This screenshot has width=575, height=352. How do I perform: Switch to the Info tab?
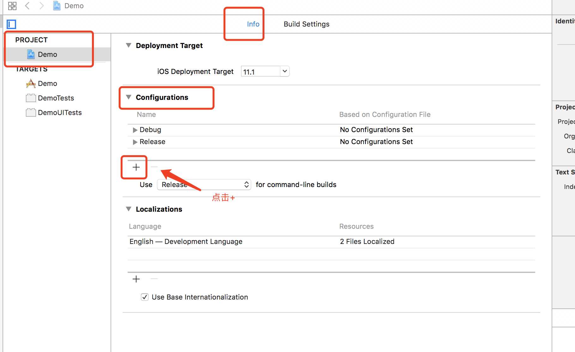(253, 24)
